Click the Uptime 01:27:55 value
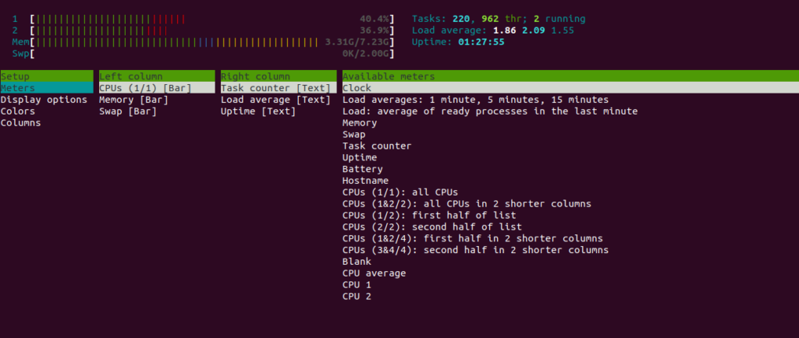799x338 pixels. [481, 42]
